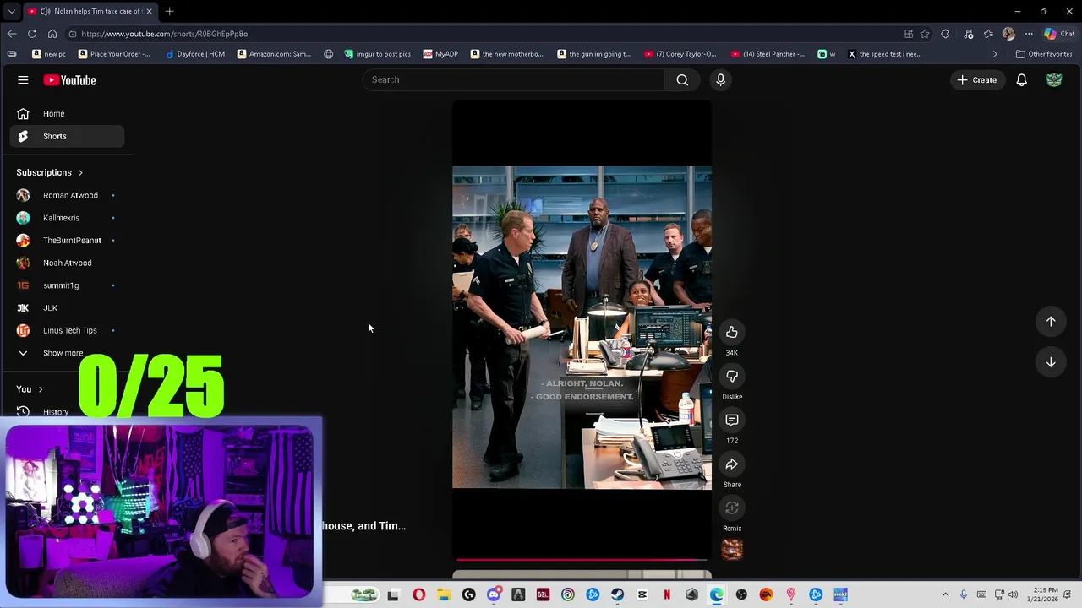Open Noah Atwood channel
The height and width of the screenshot is (608, 1082).
point(68,263)
